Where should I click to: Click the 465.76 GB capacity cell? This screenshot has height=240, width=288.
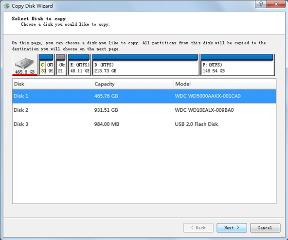(x=106, y=96)
